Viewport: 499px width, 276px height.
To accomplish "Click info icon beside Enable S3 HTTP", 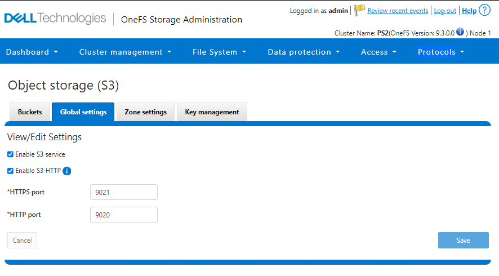I will click(66, 171).
